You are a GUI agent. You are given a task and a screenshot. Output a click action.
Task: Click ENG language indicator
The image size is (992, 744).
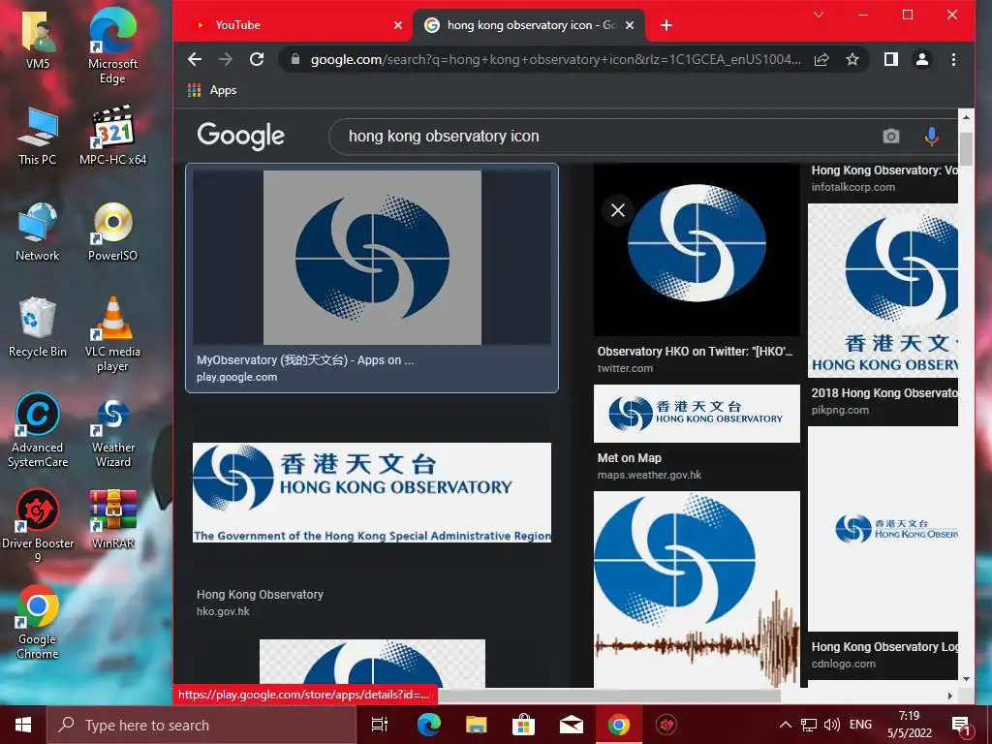point(860,725)
